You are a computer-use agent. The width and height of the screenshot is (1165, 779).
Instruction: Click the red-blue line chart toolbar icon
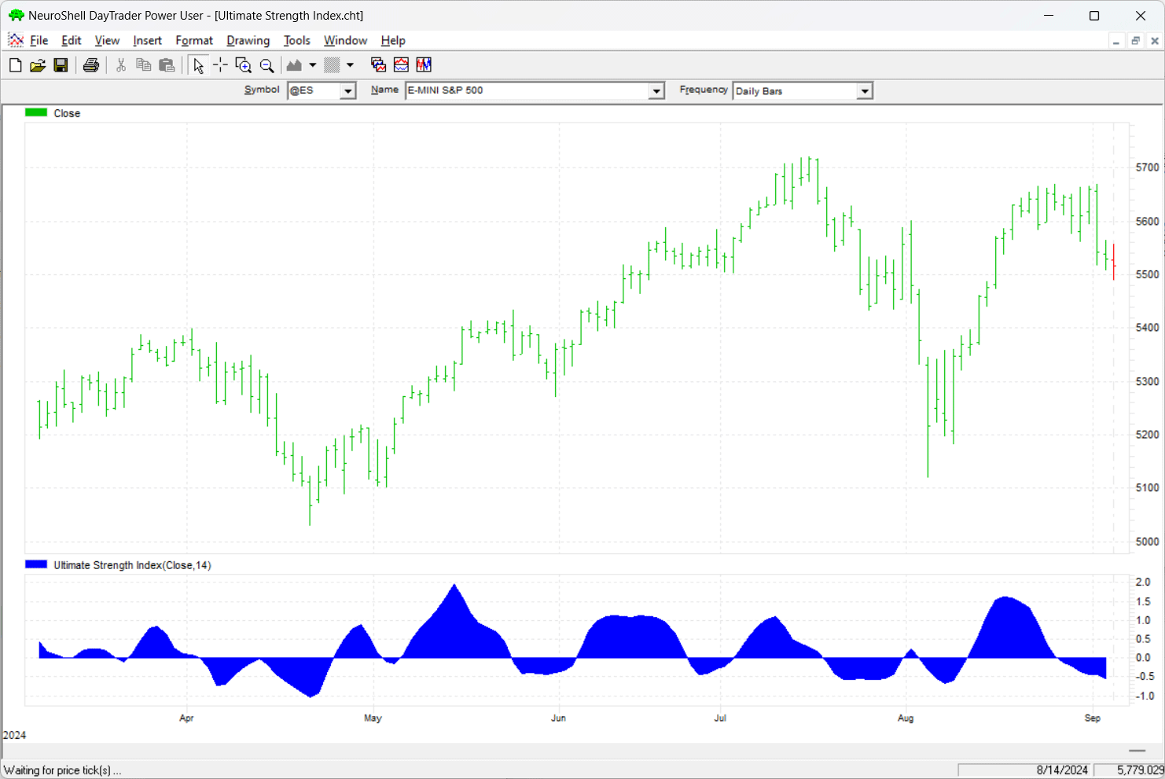(401, 65)
